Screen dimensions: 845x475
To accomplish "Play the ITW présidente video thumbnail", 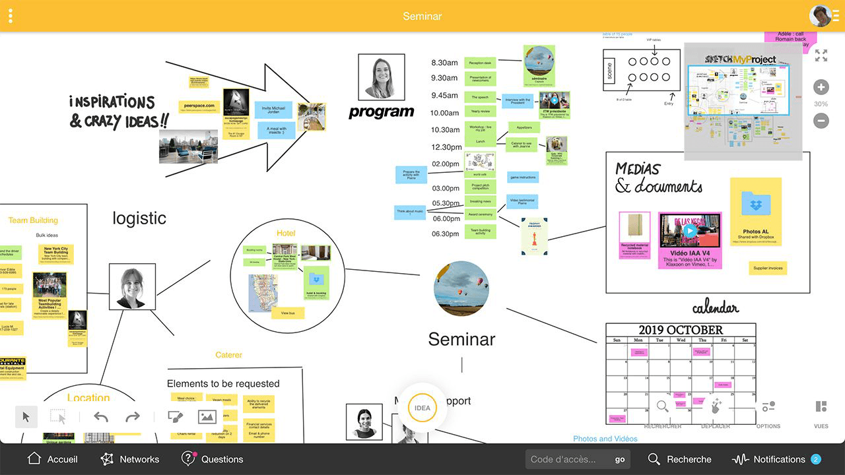I will coord(553,100).
